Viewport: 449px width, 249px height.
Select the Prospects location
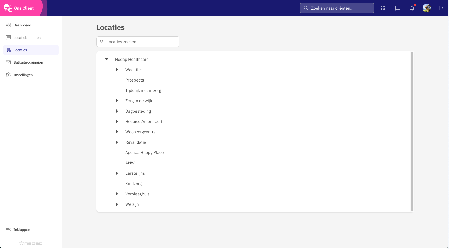pyautogui.click(x=134, y=80)
